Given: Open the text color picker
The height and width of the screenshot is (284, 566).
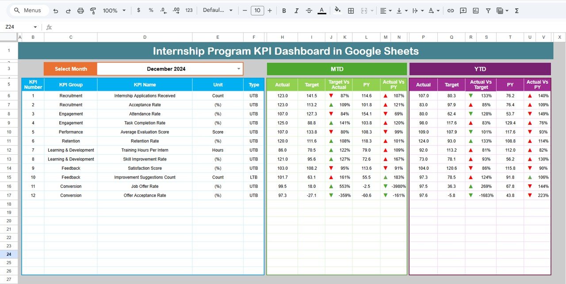Looking at the screenshot, I should (321, 10).
